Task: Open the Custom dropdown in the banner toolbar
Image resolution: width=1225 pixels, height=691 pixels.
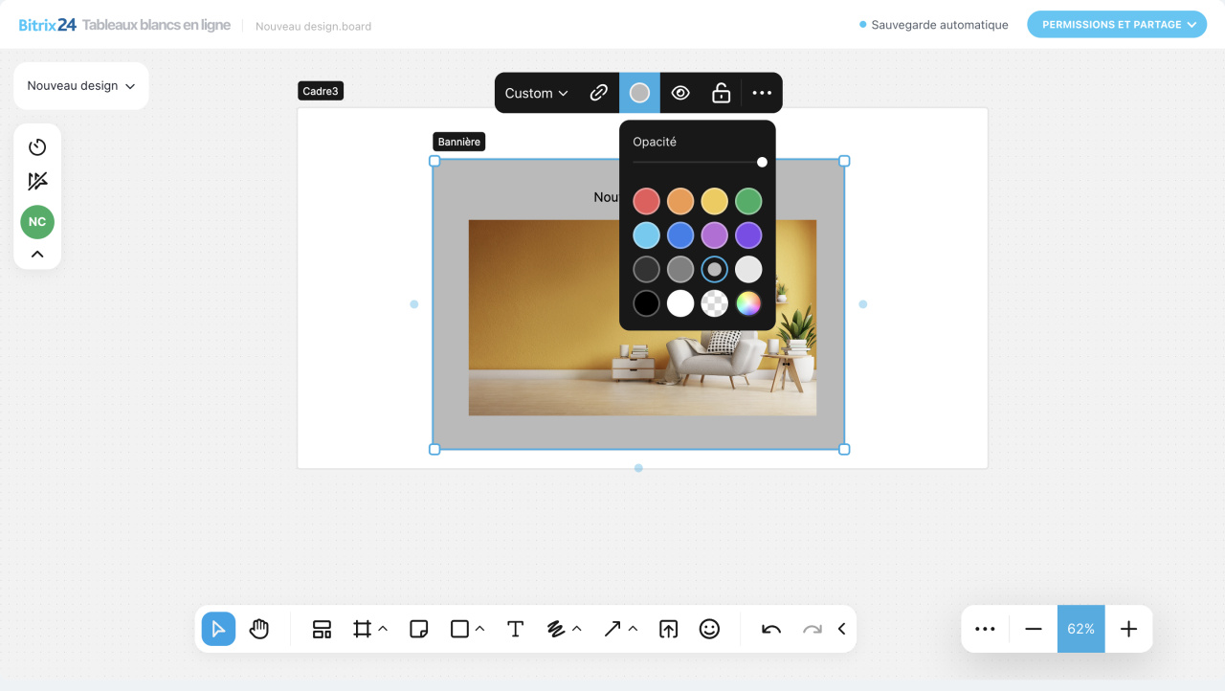Action: pos(534,93)
